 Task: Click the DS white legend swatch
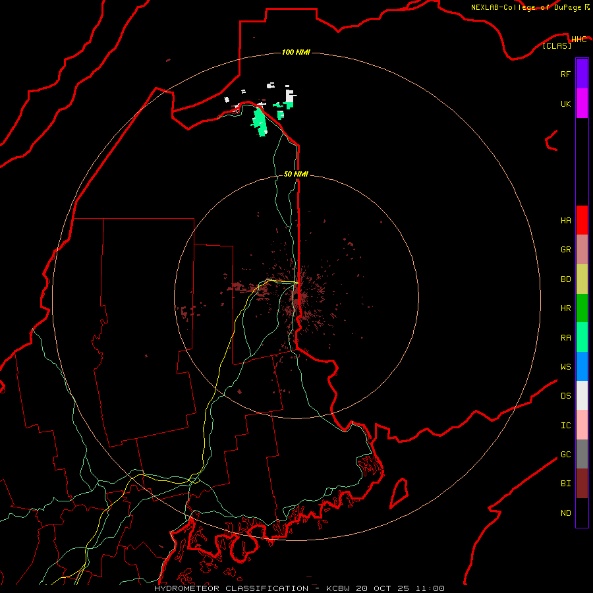click(x=582, y=395)
